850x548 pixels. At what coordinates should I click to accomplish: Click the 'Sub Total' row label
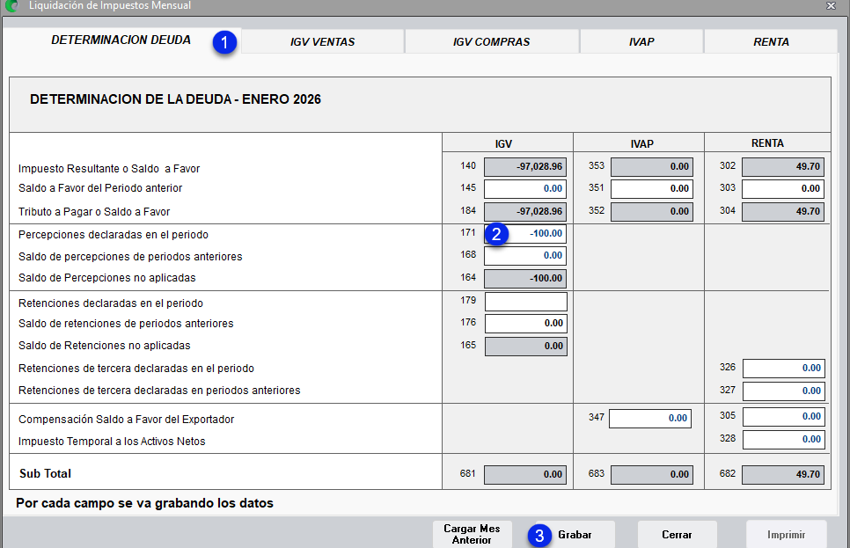[46, 474]
